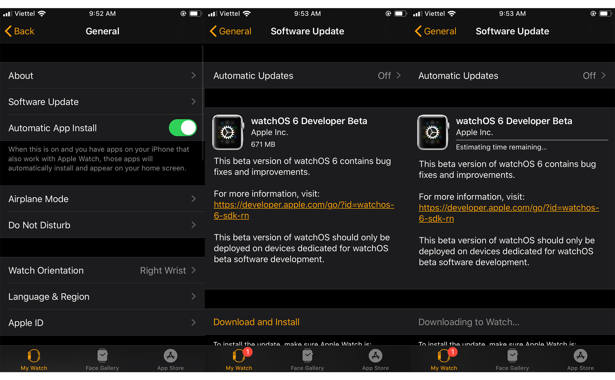
Task: Tap the Wi-Fi status icon in left screen
Action: tap(42, 13)
